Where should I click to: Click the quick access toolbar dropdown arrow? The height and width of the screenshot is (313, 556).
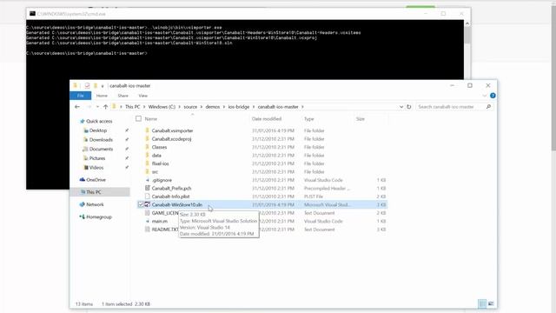coord(103,86)
